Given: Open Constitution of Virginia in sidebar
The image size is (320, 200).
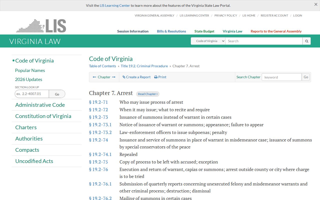Looking at the screenshot, I should click(43, 116).
